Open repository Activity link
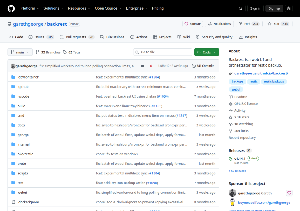The image size is (300, 211). click(237, 110)
